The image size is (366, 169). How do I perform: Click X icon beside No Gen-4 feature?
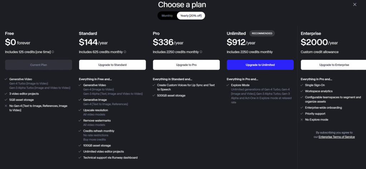click(x=6, y=106)
